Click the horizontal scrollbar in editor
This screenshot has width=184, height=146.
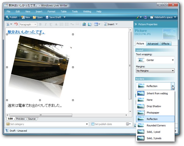(x=40, y=115)
